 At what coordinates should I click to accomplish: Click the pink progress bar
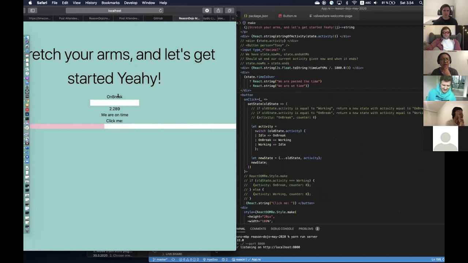click(68, 126)
